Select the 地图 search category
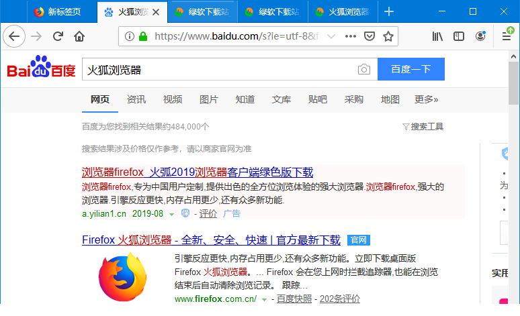The width and height of the screenshot is (520, 316). point(390,99)
